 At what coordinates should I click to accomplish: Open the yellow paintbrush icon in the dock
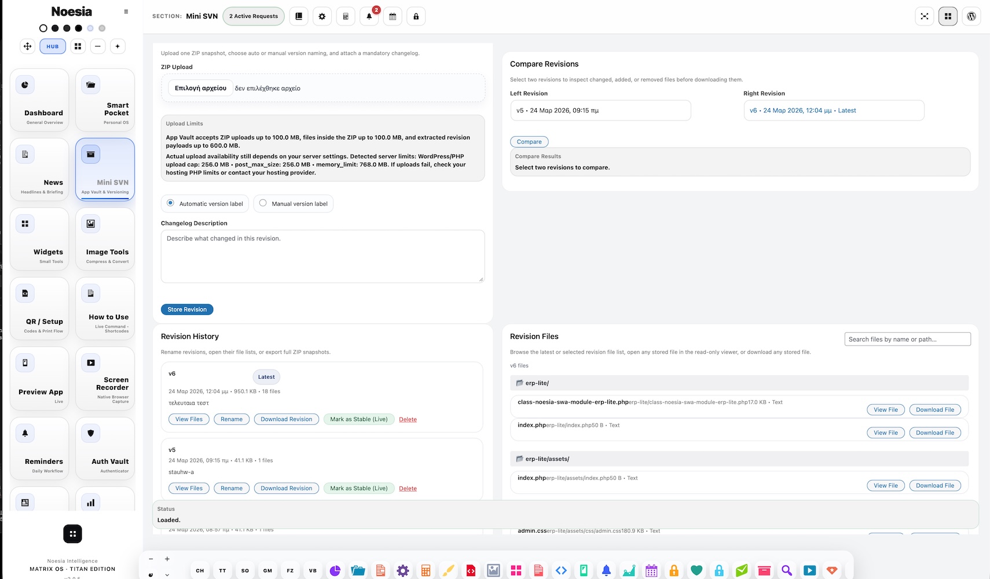click(x=448, y=570)
